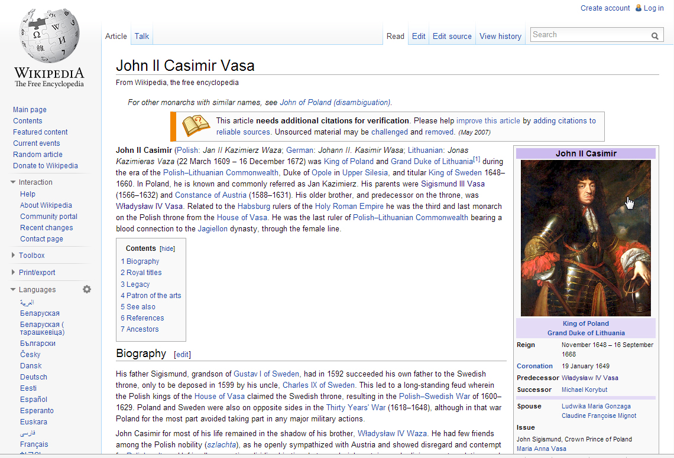The image size is (674, 458).
Task: Open Charles IX of Sweden link
Action: [x=319, y=385]
